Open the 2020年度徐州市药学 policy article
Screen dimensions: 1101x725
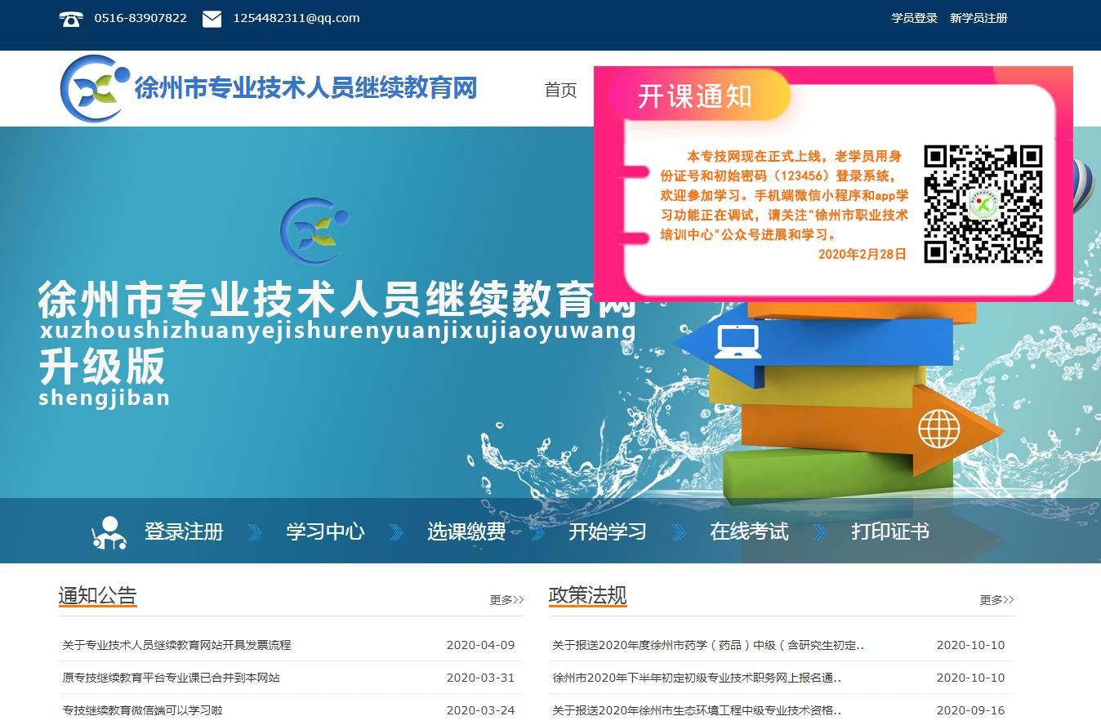[x=708, y=645]
